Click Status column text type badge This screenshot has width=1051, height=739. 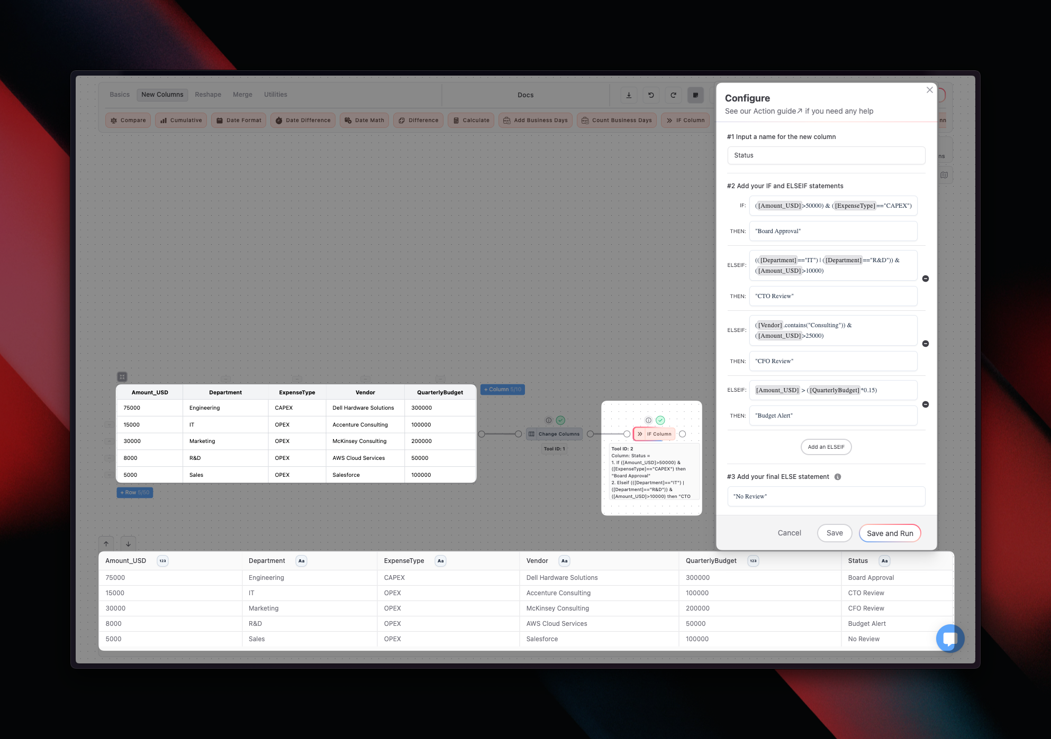click(885, 561)
